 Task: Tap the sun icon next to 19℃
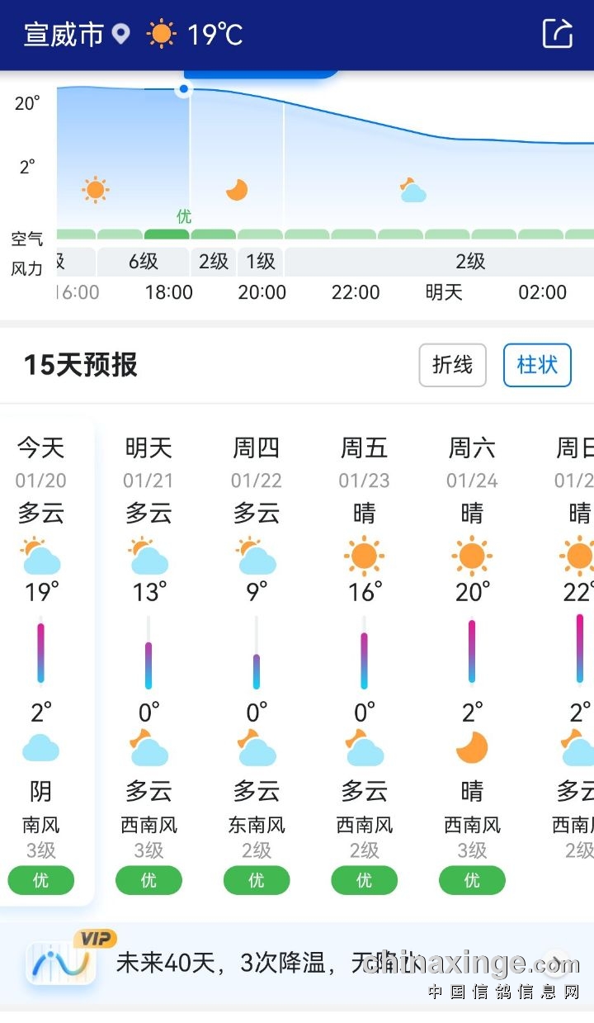pos(161,34)
